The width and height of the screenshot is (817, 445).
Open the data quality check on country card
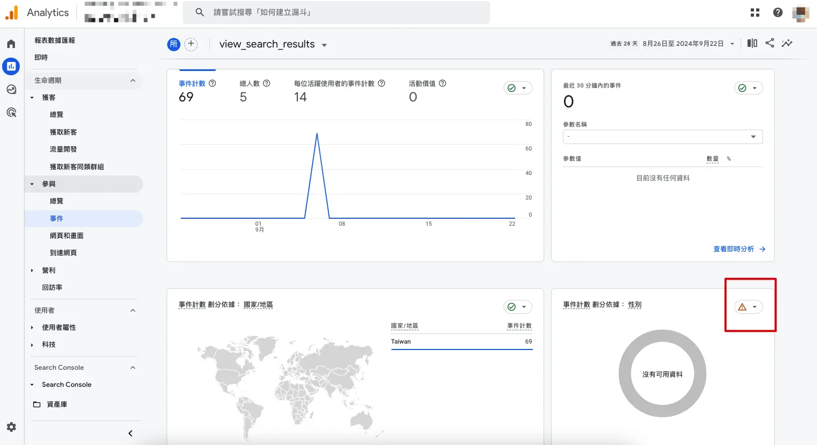click(517, 307)
